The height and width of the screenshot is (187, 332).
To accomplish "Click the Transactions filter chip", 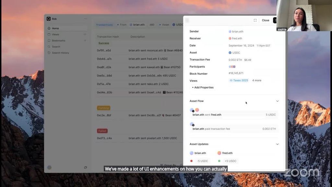I will click(x=104, y=25).
